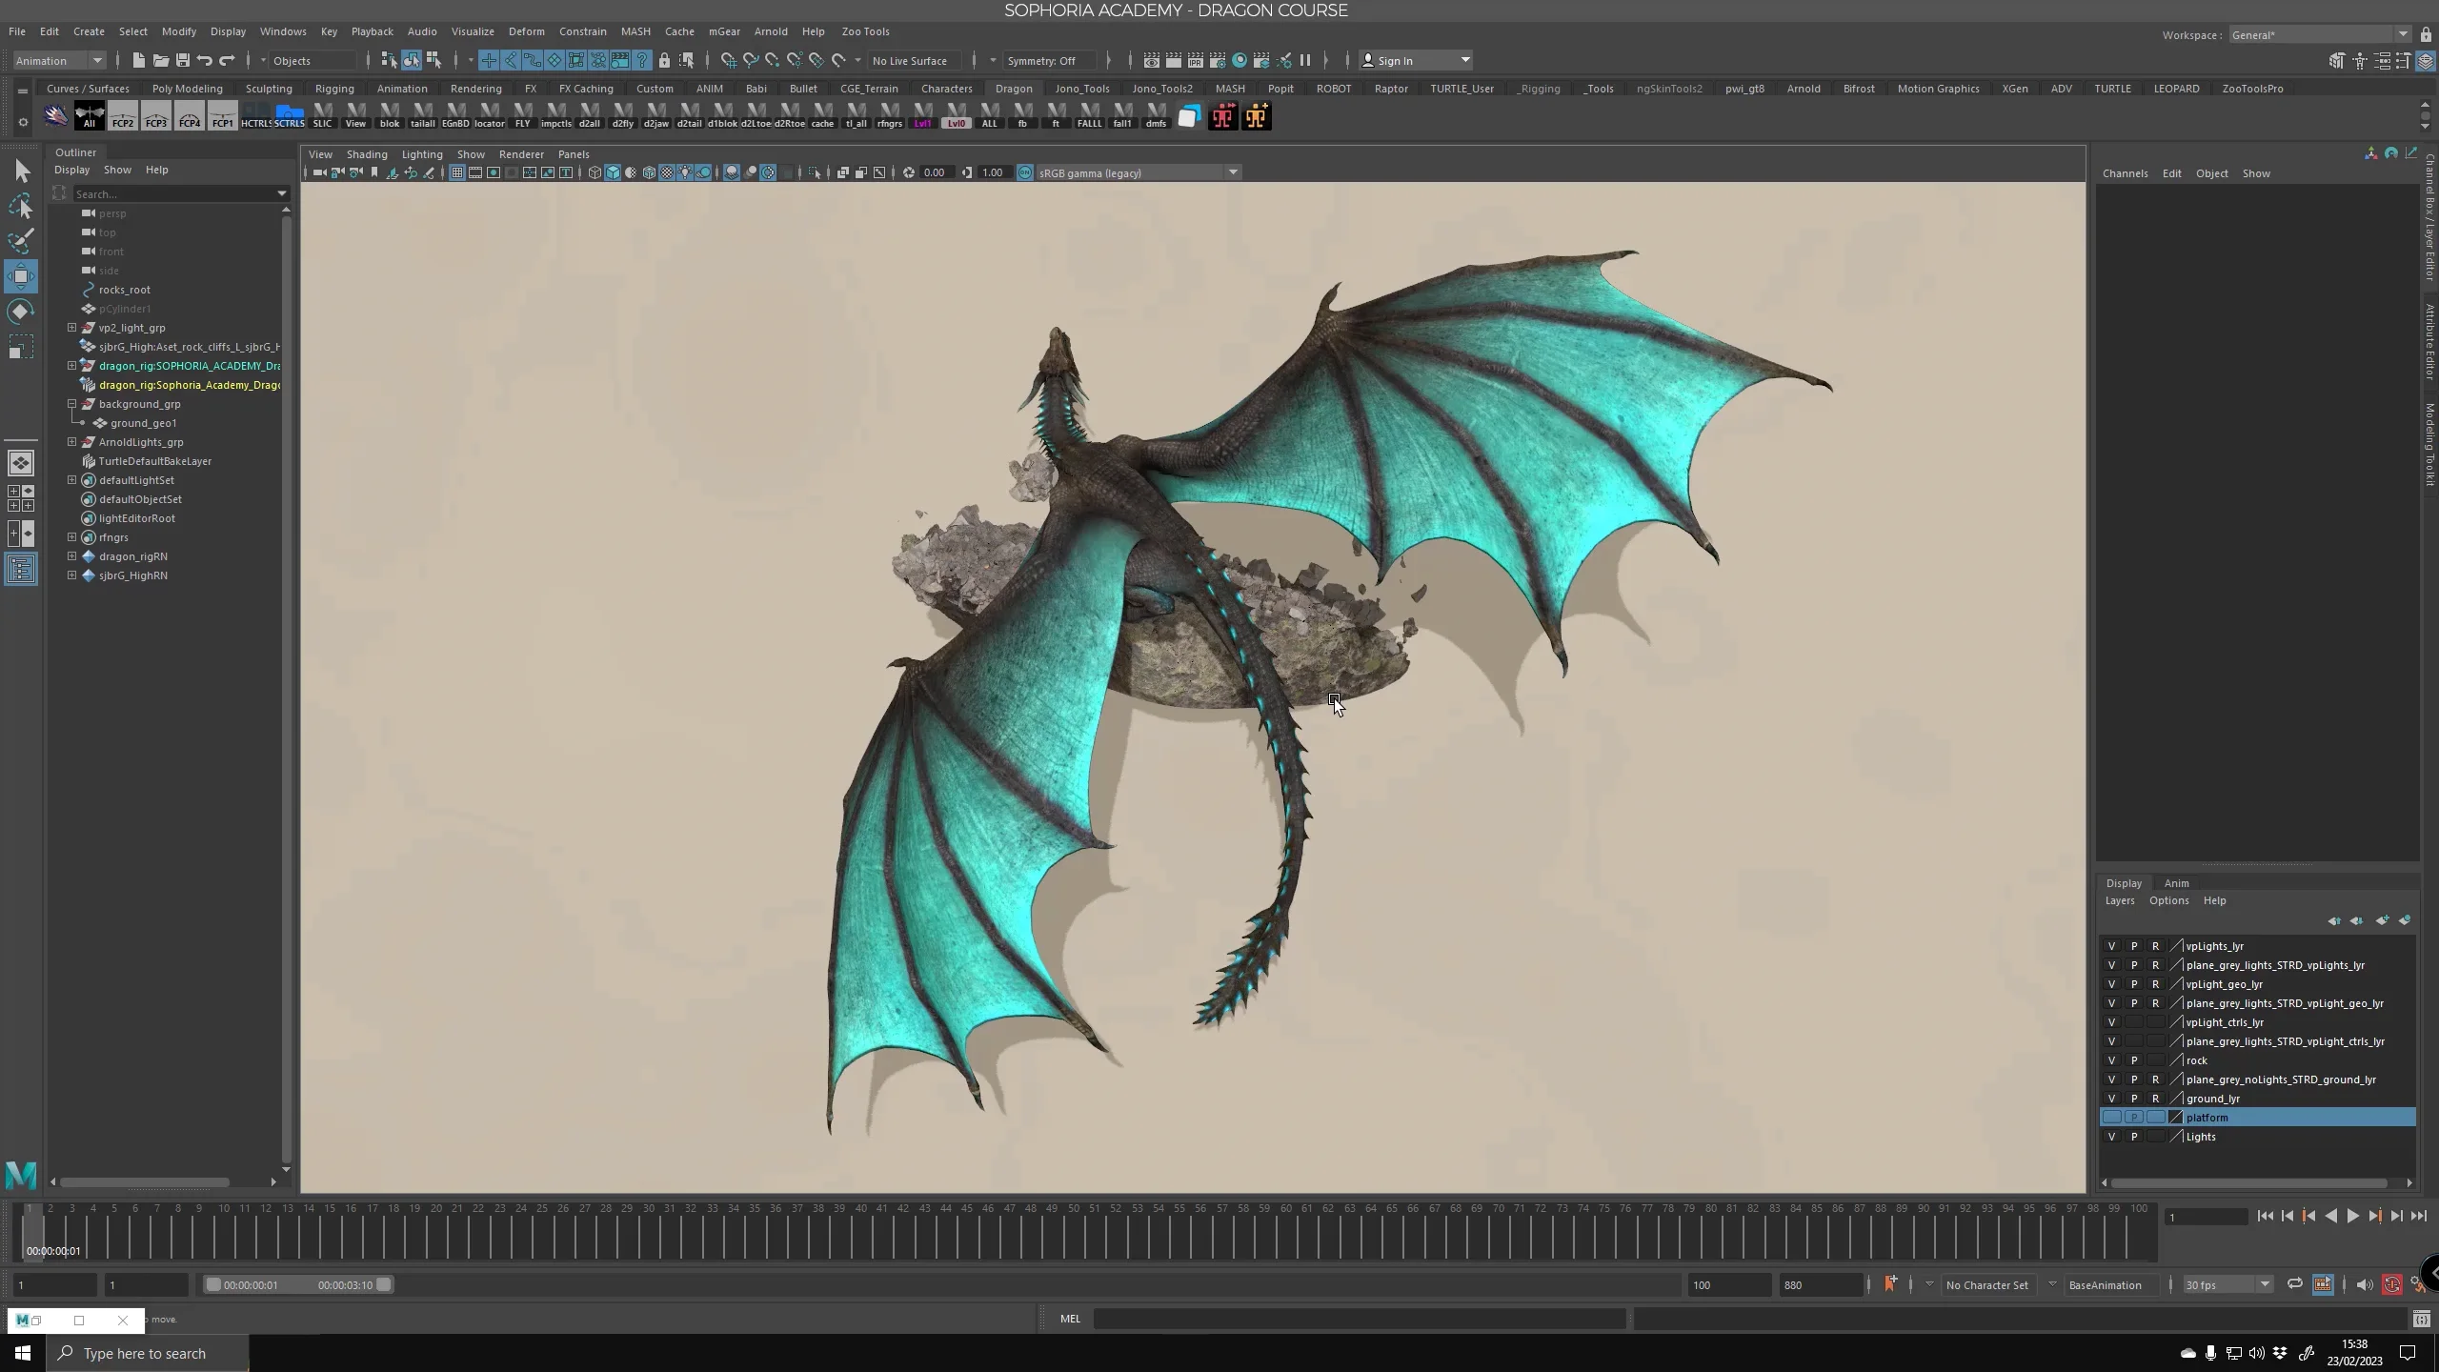Open the Windows menu

(x=283, y=31)
